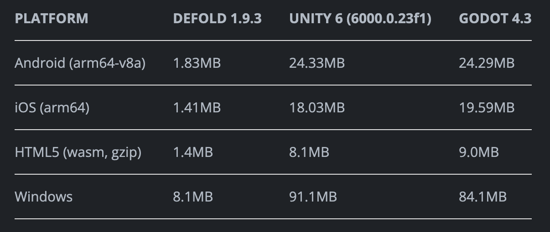Click the 24.33MB Unity Android value
This screenshot has height=232, width=550.
[317, 63]
